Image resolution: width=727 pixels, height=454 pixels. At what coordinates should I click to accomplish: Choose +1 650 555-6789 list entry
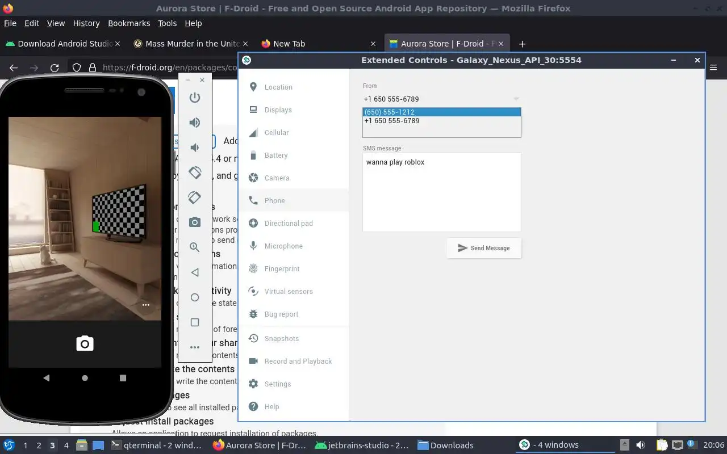441,120
